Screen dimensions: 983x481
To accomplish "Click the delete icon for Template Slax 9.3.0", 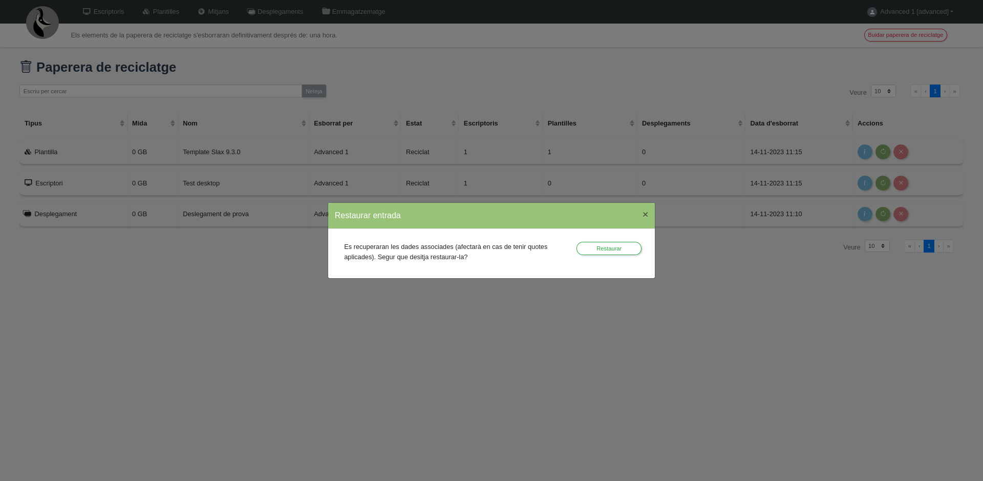I will pyautogui.click(x=901, y=152).
